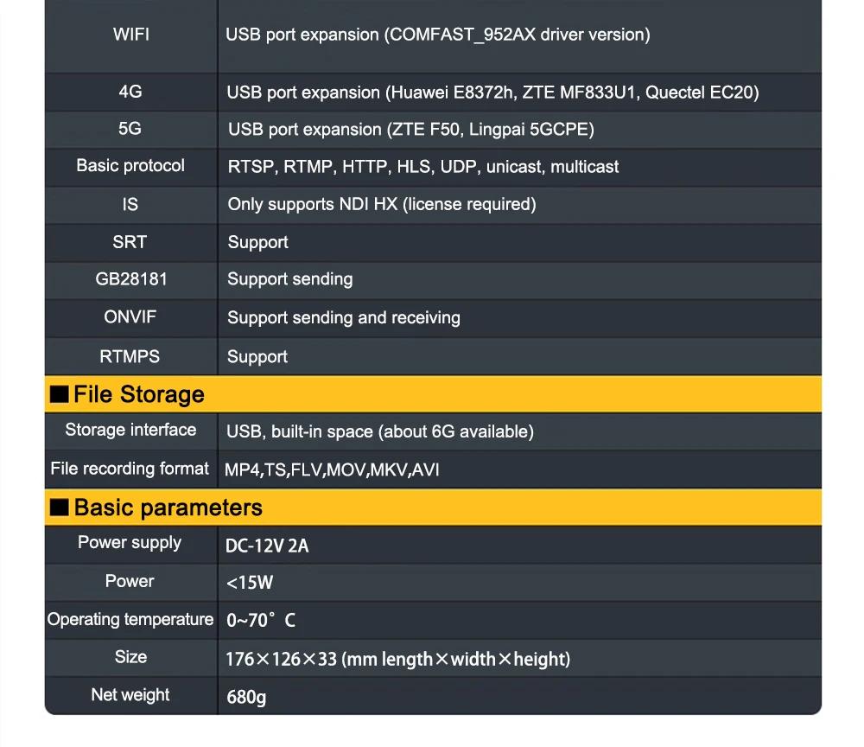The image size is (864, 747).
Task: Click the COMFAST_952AX driver version text
Action: 437,35
